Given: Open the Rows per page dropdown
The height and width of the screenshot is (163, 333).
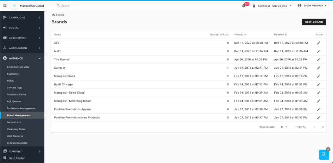Looking at the screenshot, I should (284, 127).
